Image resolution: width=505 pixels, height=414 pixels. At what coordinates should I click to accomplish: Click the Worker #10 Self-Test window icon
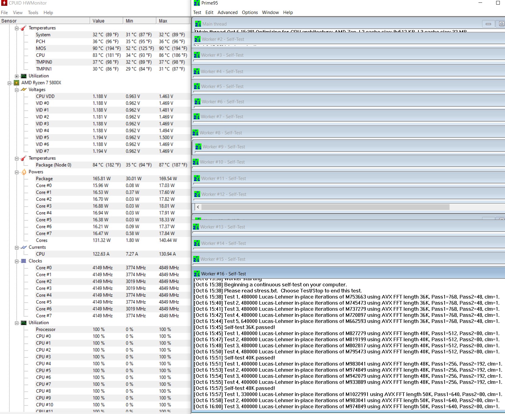[196, 162]
